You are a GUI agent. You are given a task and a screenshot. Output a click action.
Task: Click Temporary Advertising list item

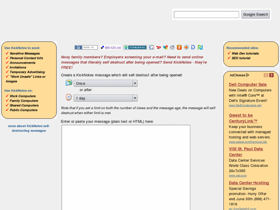(27, 72)
